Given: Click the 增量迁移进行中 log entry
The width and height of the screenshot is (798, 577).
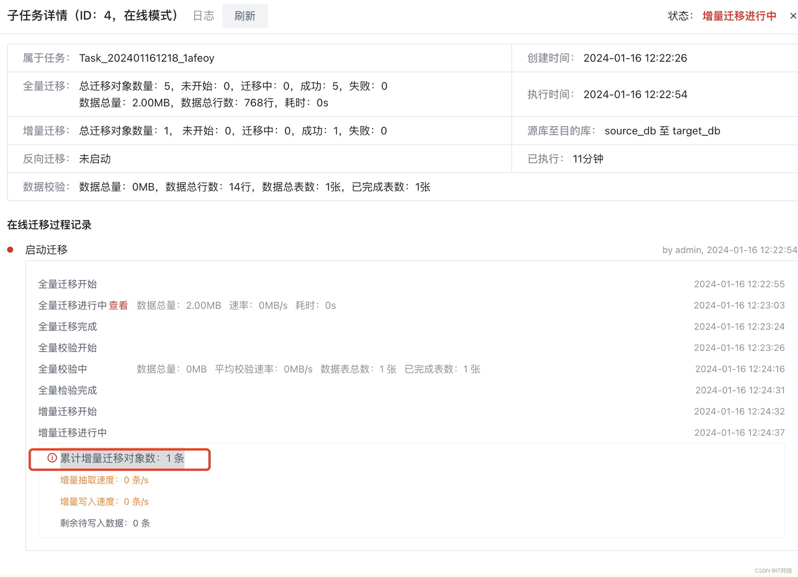Looking at the screenshot, I should point(72,433).
